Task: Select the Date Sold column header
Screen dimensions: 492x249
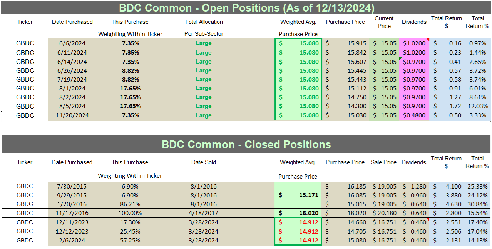Action: (204, 162)
